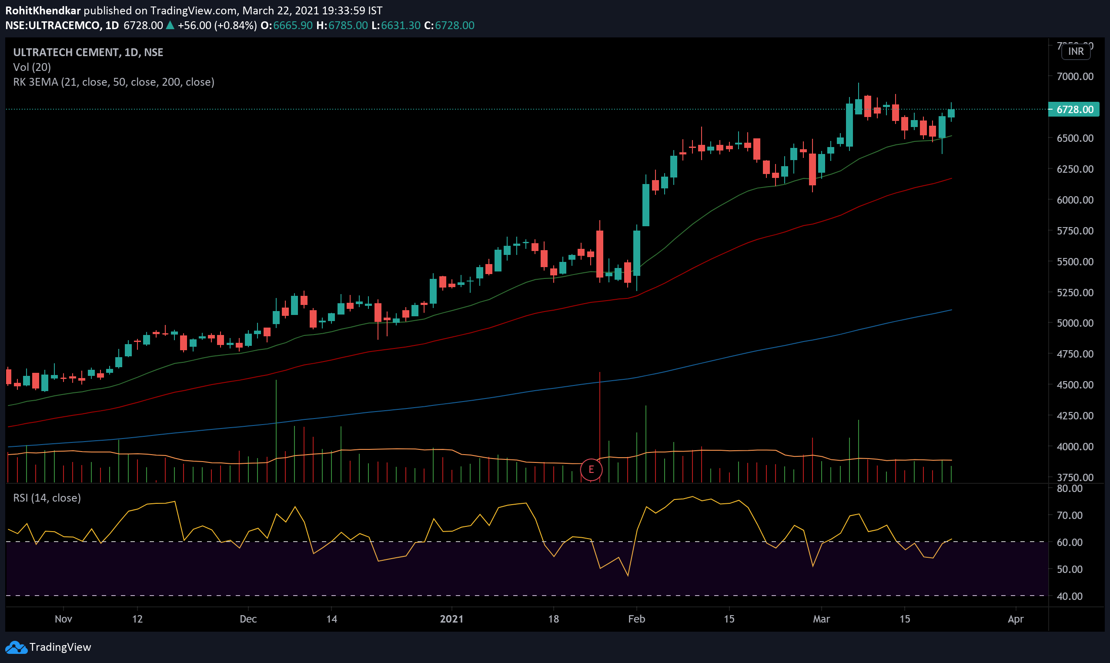Click the H:6785.00 high value
This screenshot has height=663, width=1110.
coord(342,25)
